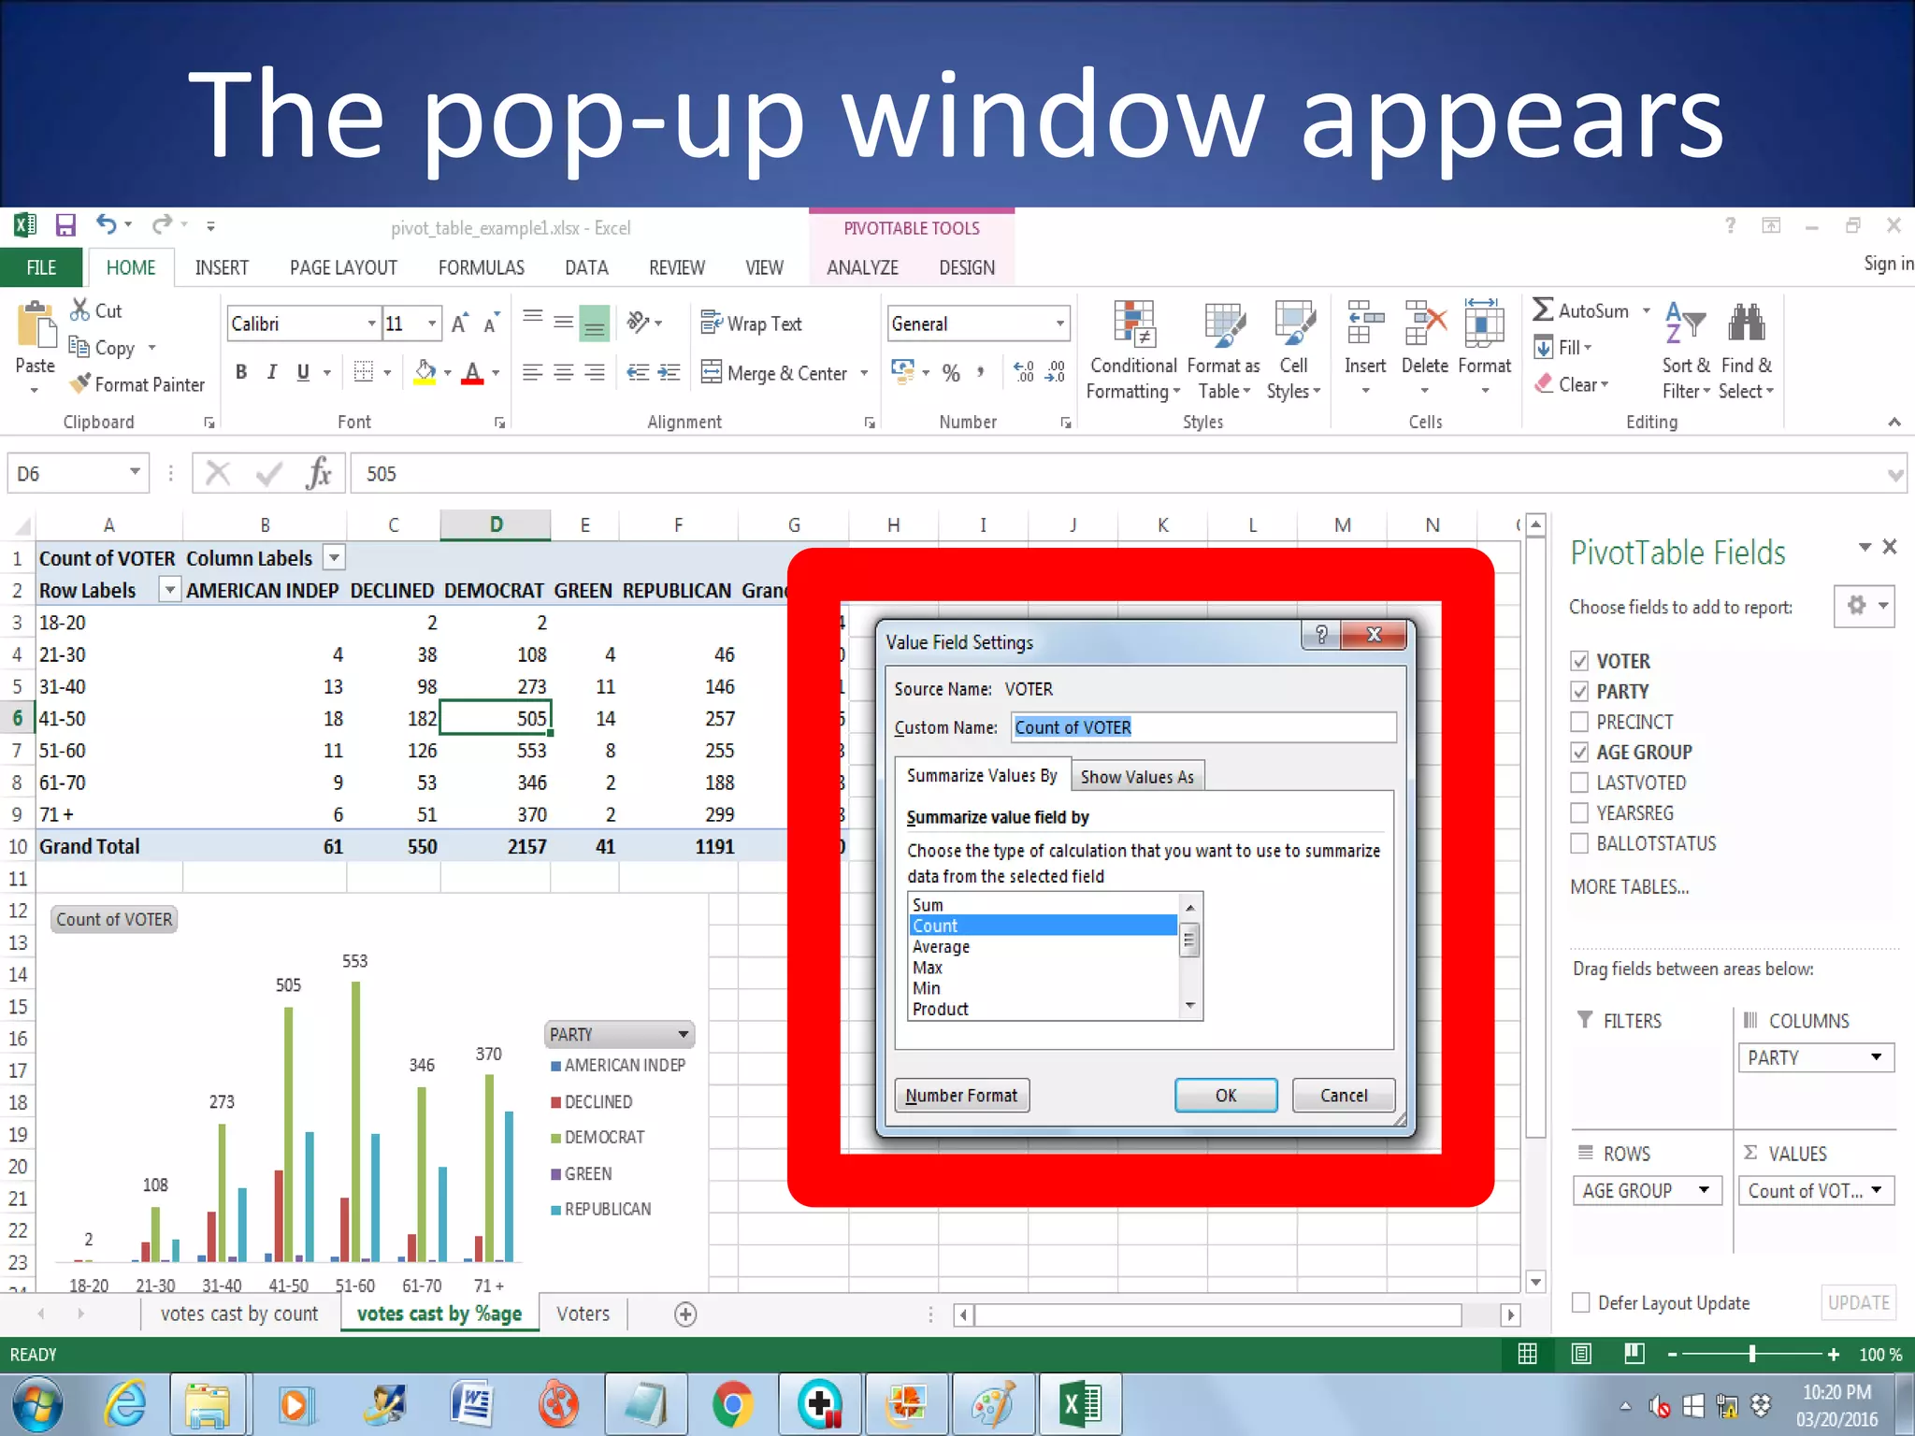Check the LASTVOTED field checkbox

1579,783
